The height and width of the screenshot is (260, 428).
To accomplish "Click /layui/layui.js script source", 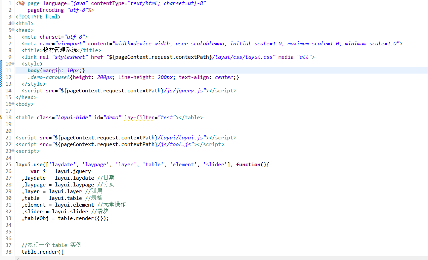I will [180, 137].
